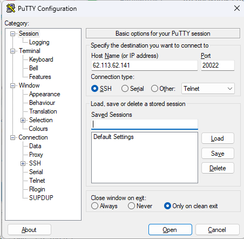Save the current session settings
The image size is (244, 239).
pyautogui.click(x=218, y=154)
